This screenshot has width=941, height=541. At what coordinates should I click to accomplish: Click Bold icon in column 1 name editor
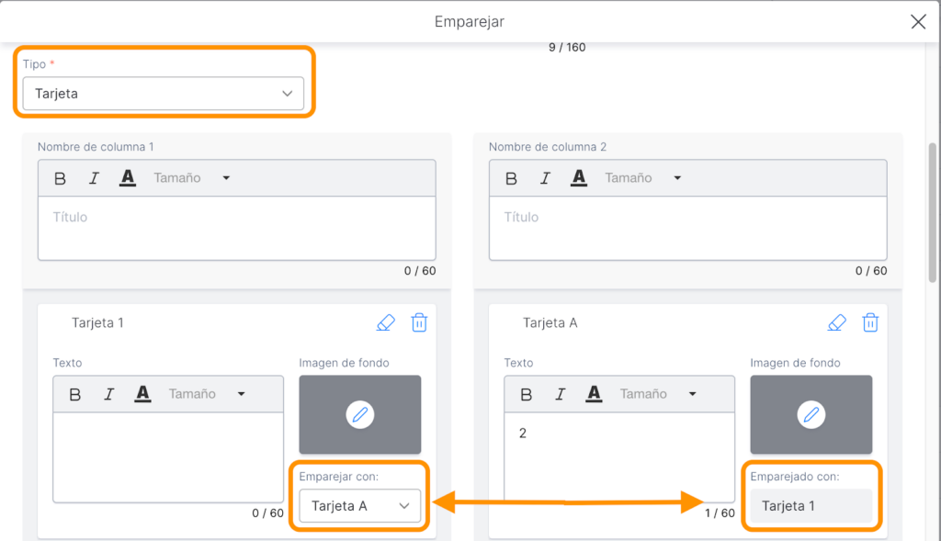pos(60,178)
